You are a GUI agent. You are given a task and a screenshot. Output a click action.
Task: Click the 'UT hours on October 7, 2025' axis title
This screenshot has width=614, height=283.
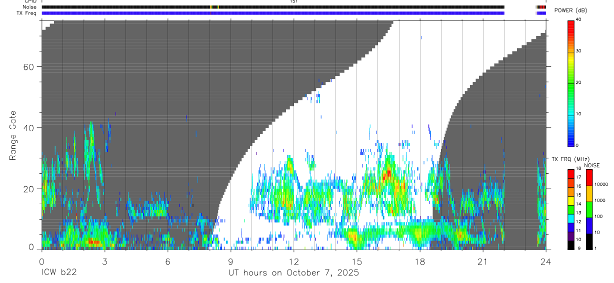pyautogui.click(x=293, y=273)
